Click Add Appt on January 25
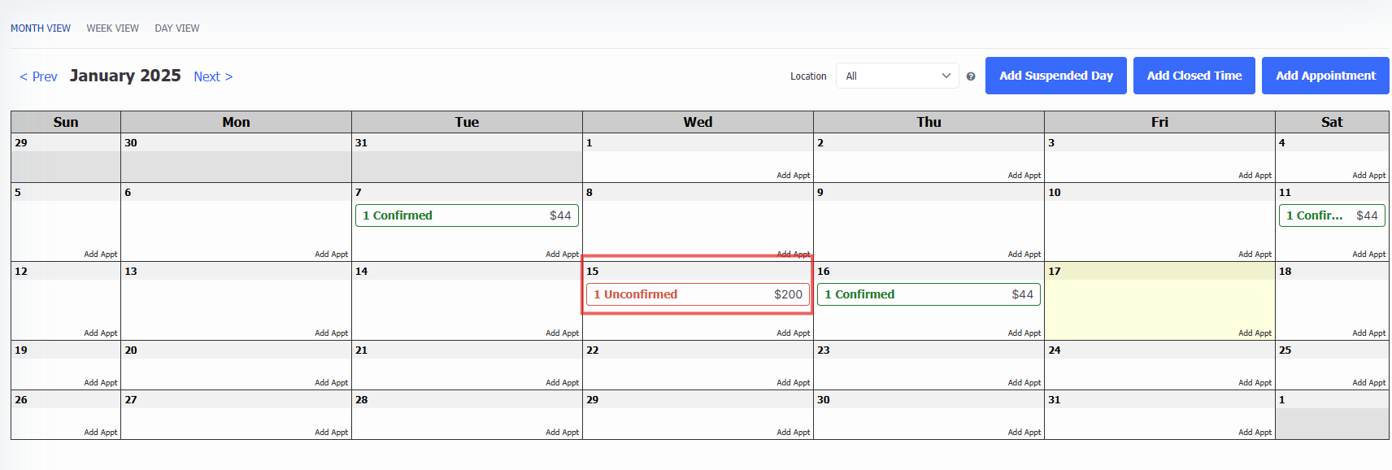Screen dimensions: 1392x470 coord(1368,383)
